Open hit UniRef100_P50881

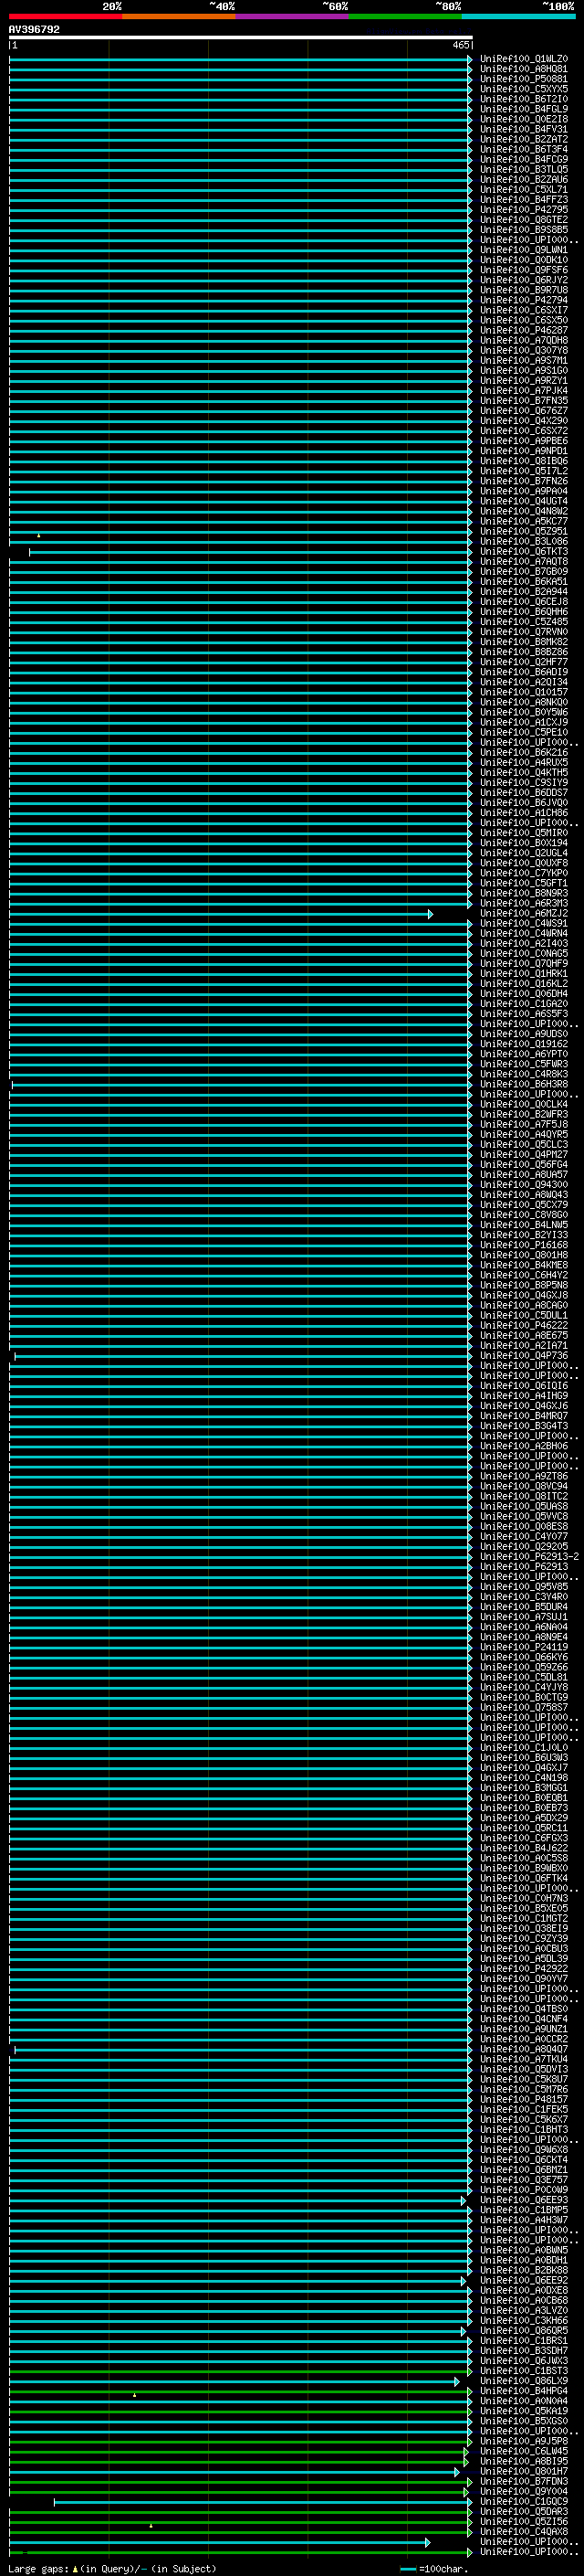(x=523, y=79)
